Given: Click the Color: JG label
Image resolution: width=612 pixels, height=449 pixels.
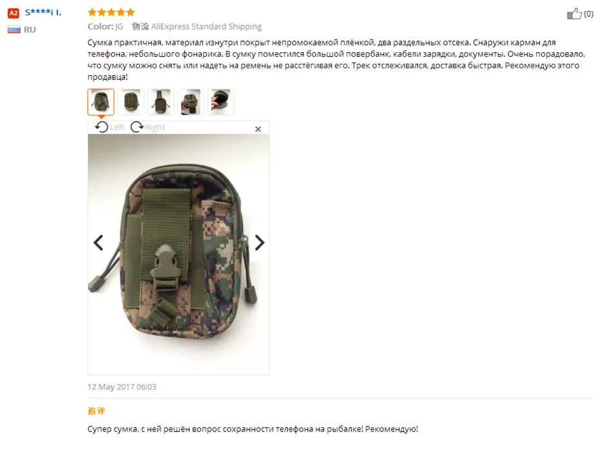Looking at the screenshot, I should pos(106,26).
